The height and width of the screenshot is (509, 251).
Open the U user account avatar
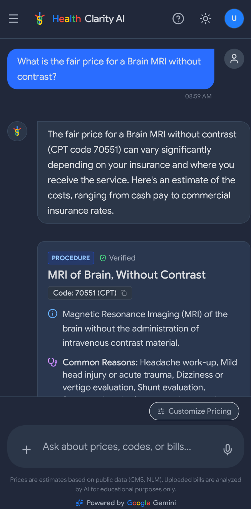click(x=234, y=19)
